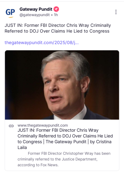The image size is (124, 172).
Task: Open the post via 1h timestamp
Action: pos(56,15)
